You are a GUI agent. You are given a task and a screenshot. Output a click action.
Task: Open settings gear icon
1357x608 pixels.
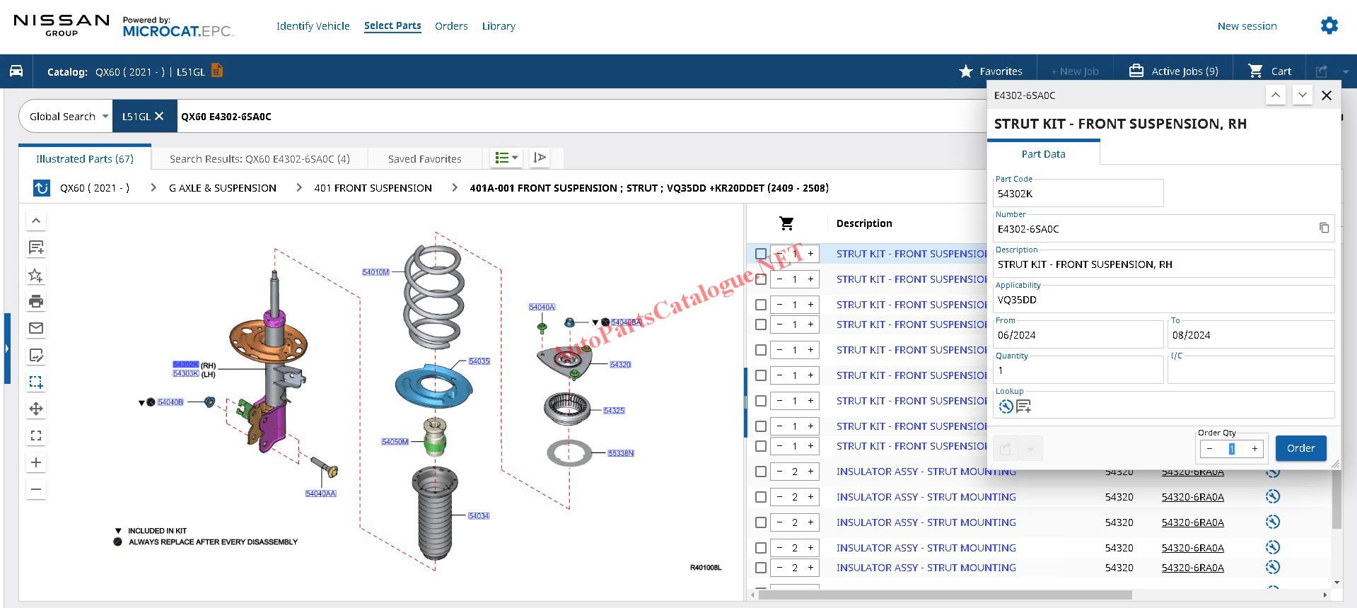click(x=1329, y=26)
